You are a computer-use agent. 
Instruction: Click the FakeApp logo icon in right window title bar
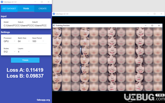[54, 14]
